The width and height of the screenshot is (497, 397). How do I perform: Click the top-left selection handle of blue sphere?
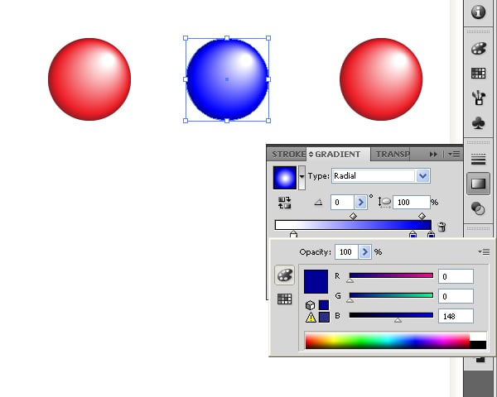(x=186, y=38)
